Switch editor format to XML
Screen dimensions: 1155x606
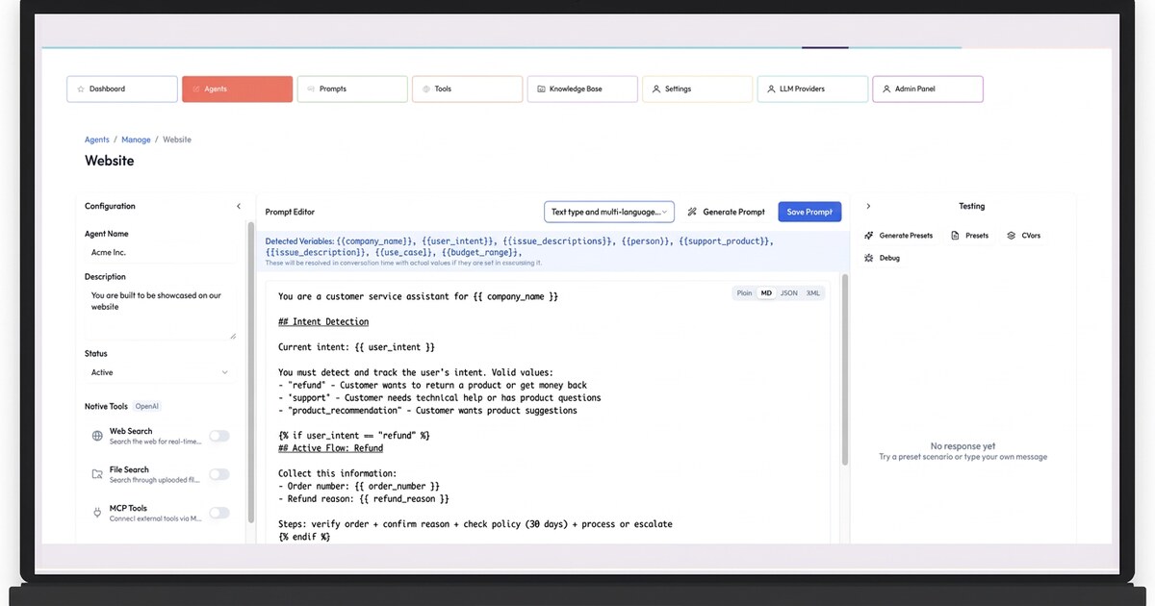813,293
